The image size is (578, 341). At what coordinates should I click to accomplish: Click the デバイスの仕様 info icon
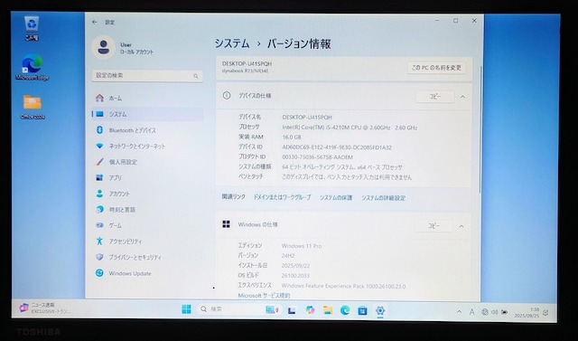click(227, 96)
